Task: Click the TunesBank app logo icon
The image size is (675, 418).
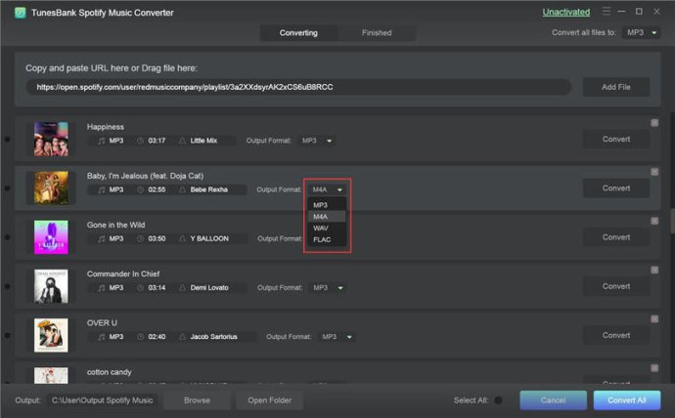Action: point(21,13)
